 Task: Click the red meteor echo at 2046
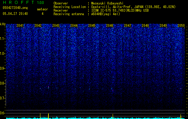113,91
